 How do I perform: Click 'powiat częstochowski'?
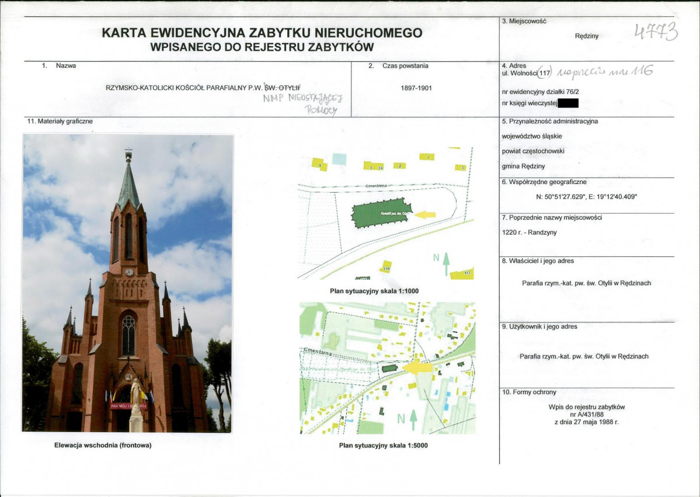[533, 151]
